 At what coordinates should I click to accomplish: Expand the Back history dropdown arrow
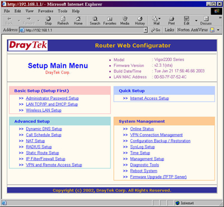pyautogui.click(x=19, y=20)
